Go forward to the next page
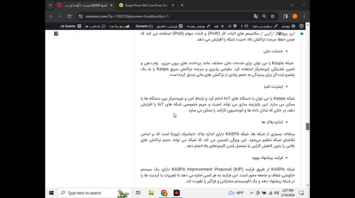The height and width of the screenshot is (198, 355). tap(60, 16)
